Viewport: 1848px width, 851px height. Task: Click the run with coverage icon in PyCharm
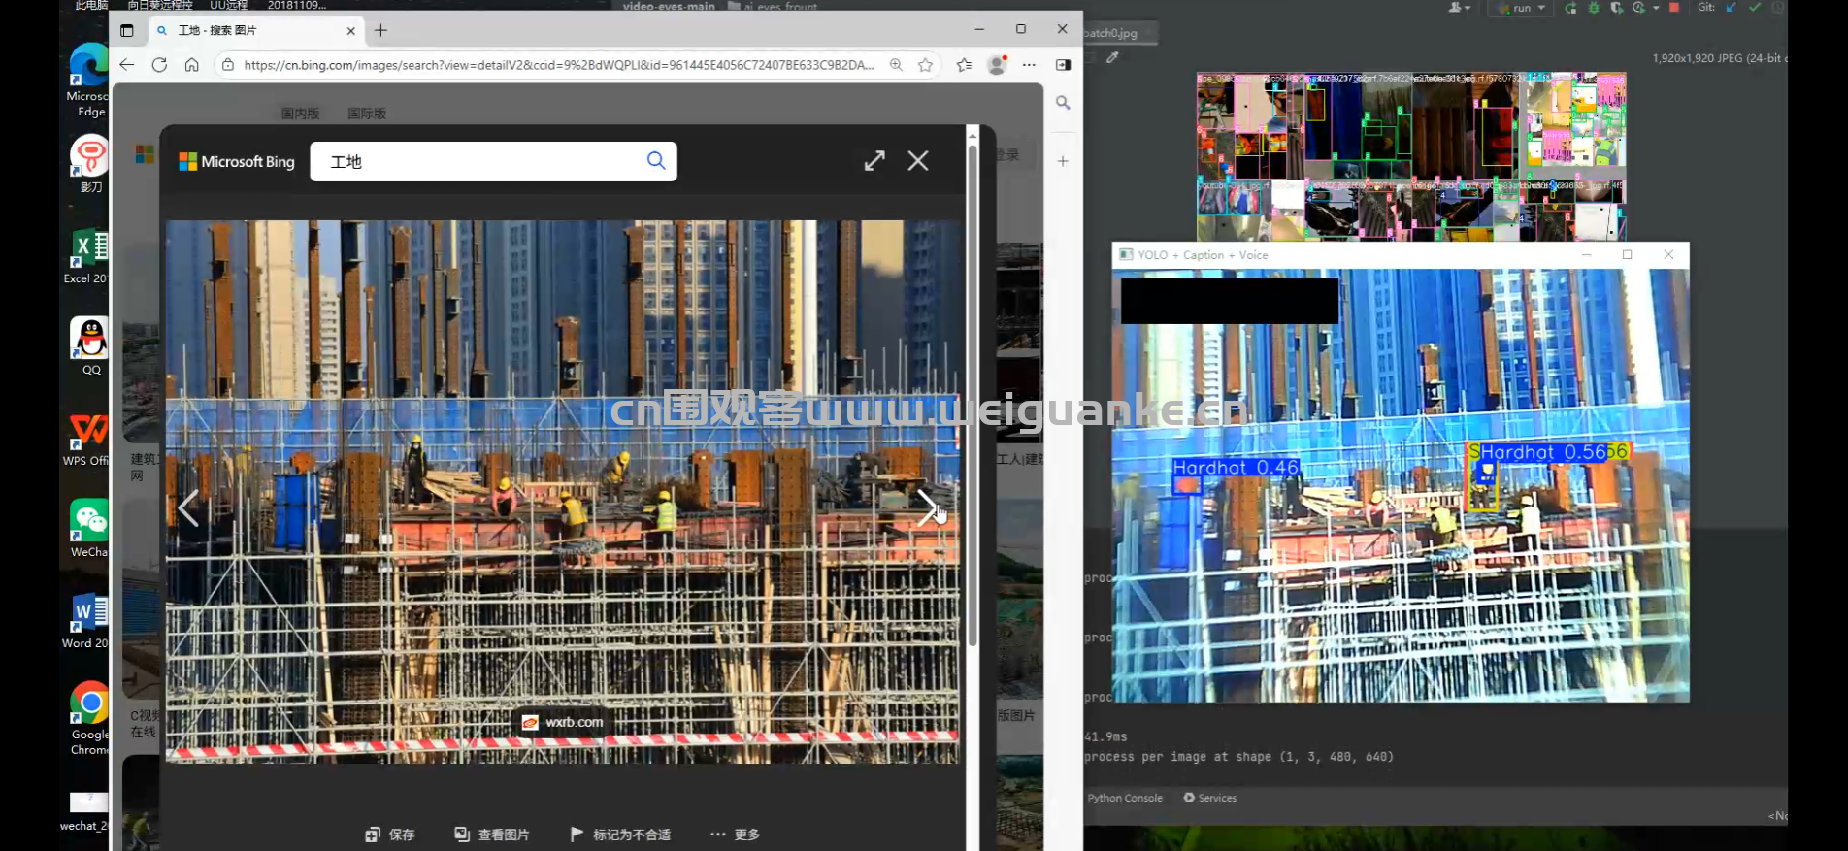(x=1616, y=8)
